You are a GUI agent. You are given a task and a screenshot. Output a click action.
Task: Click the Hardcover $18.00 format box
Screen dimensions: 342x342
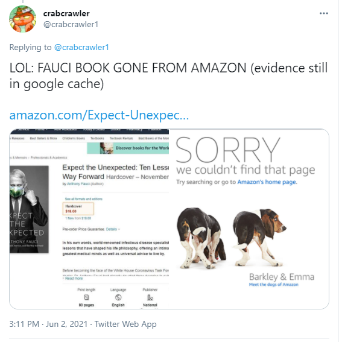pyautogui.click(x=78, y=209)
